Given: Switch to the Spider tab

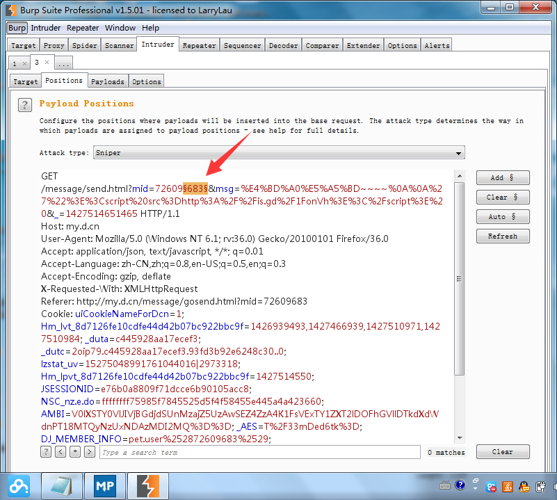Looking at the screenshot, I should (85, 45).
